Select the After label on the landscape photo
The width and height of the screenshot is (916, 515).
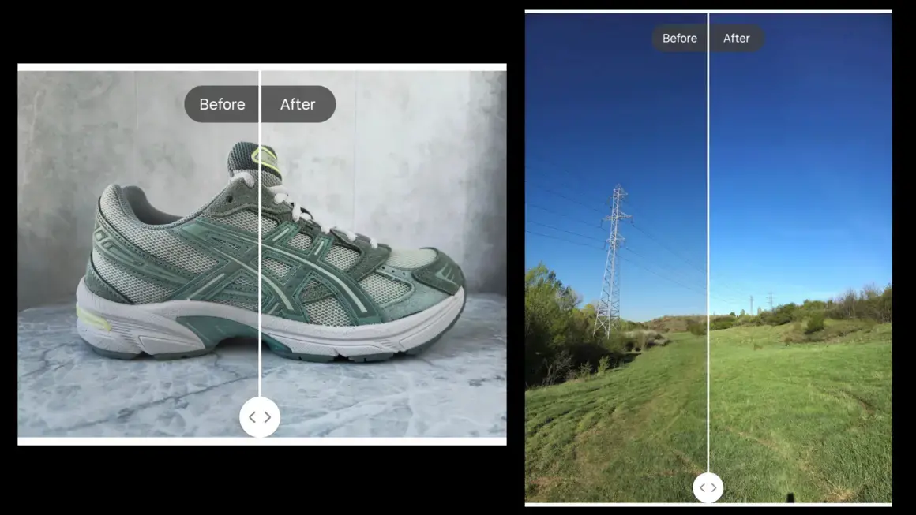coord(737,38)
